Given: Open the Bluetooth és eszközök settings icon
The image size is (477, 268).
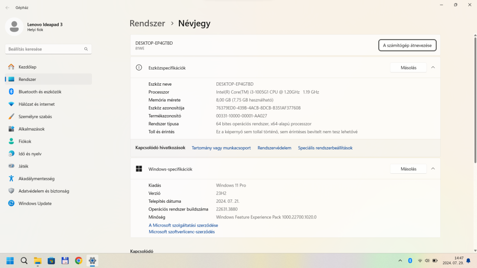Looking at the screenshot, I should point(11,92).
